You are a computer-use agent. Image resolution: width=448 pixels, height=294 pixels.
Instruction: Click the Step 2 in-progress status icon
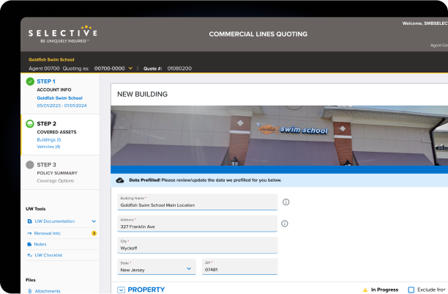coord(30,124)
